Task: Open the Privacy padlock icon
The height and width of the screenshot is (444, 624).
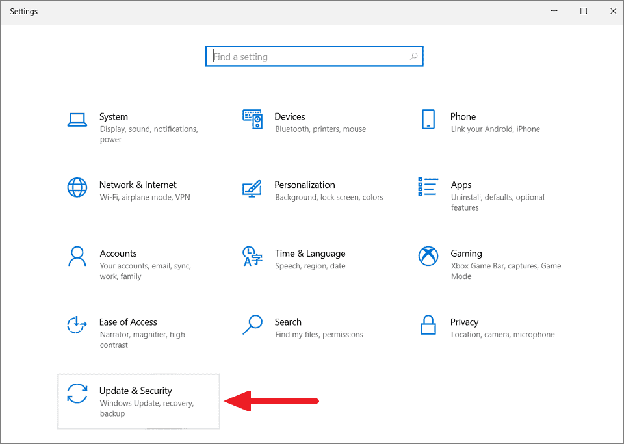Action: [428, 324]
